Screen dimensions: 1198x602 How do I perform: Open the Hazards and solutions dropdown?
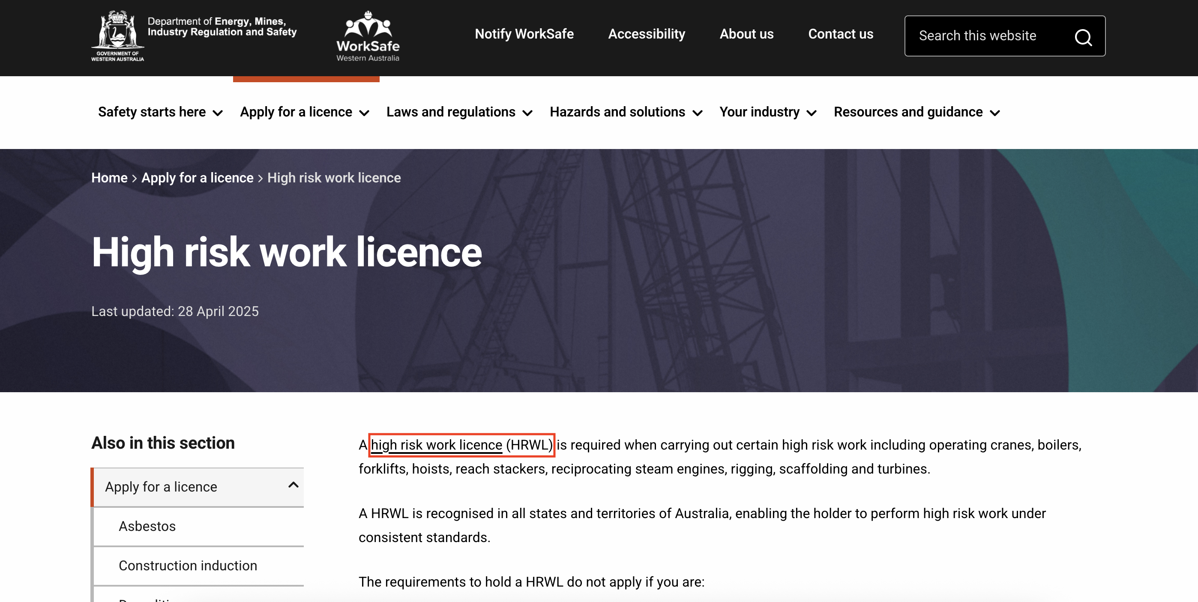[x=626, y=112]
